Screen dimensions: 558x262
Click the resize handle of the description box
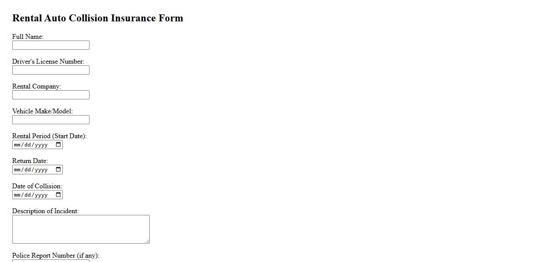pyautogui.click(x=147, y=241)
